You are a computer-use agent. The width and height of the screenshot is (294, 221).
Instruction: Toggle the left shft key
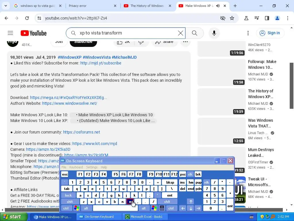click(70, 202)
